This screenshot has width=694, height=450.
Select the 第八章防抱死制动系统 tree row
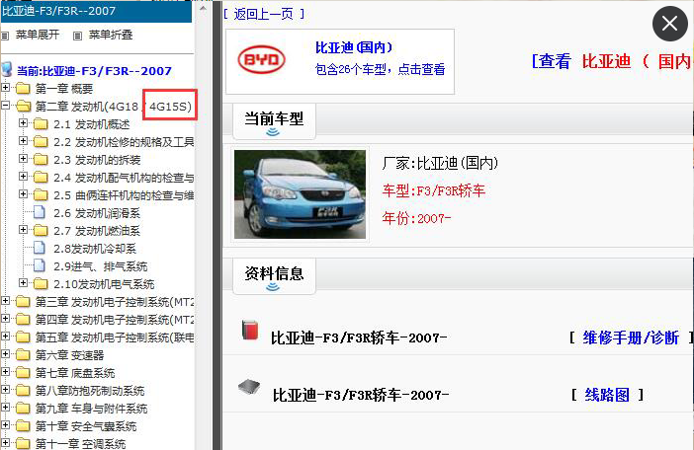[x=90, y=391]
